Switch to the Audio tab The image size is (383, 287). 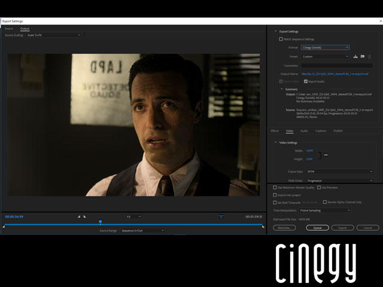click(304, 131)
